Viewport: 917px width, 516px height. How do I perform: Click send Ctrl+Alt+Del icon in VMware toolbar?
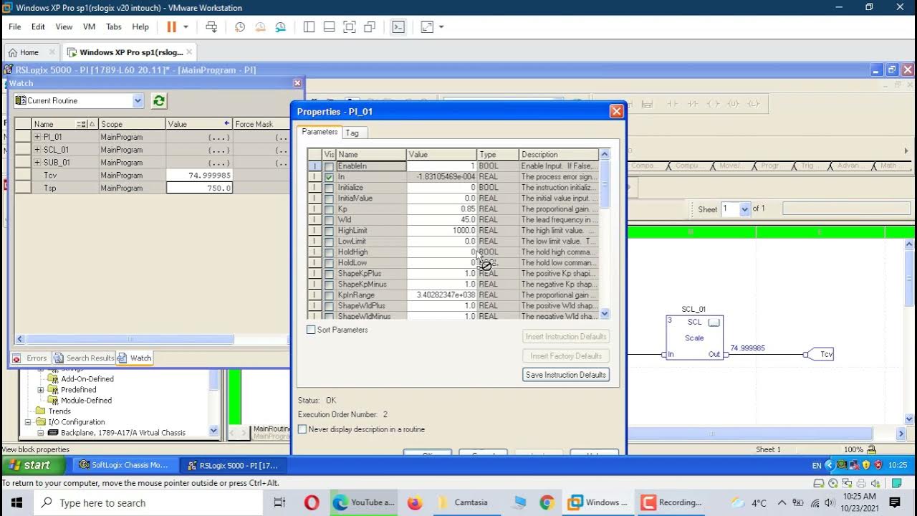click(211, 27)
